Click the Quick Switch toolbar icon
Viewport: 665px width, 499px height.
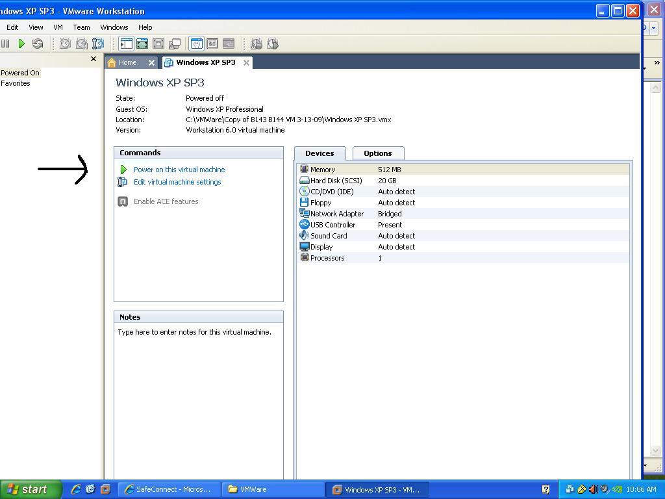click(x=158, y=44)
